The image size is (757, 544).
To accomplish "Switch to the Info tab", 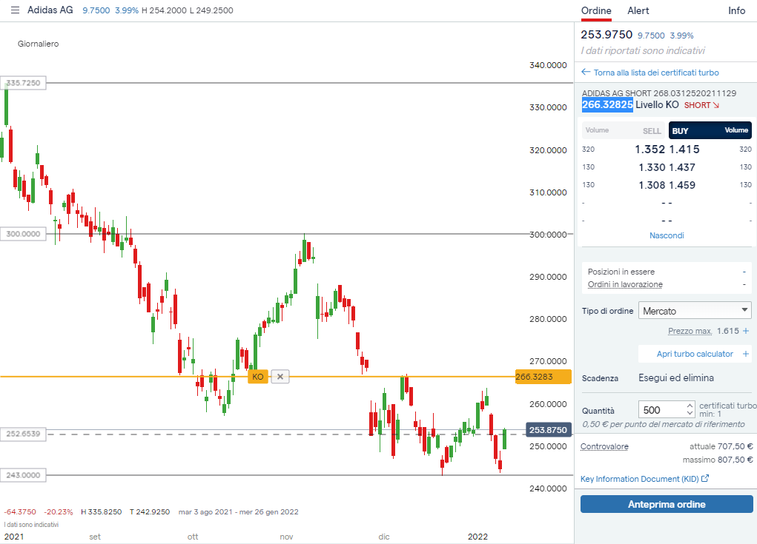I will (736, 10).
